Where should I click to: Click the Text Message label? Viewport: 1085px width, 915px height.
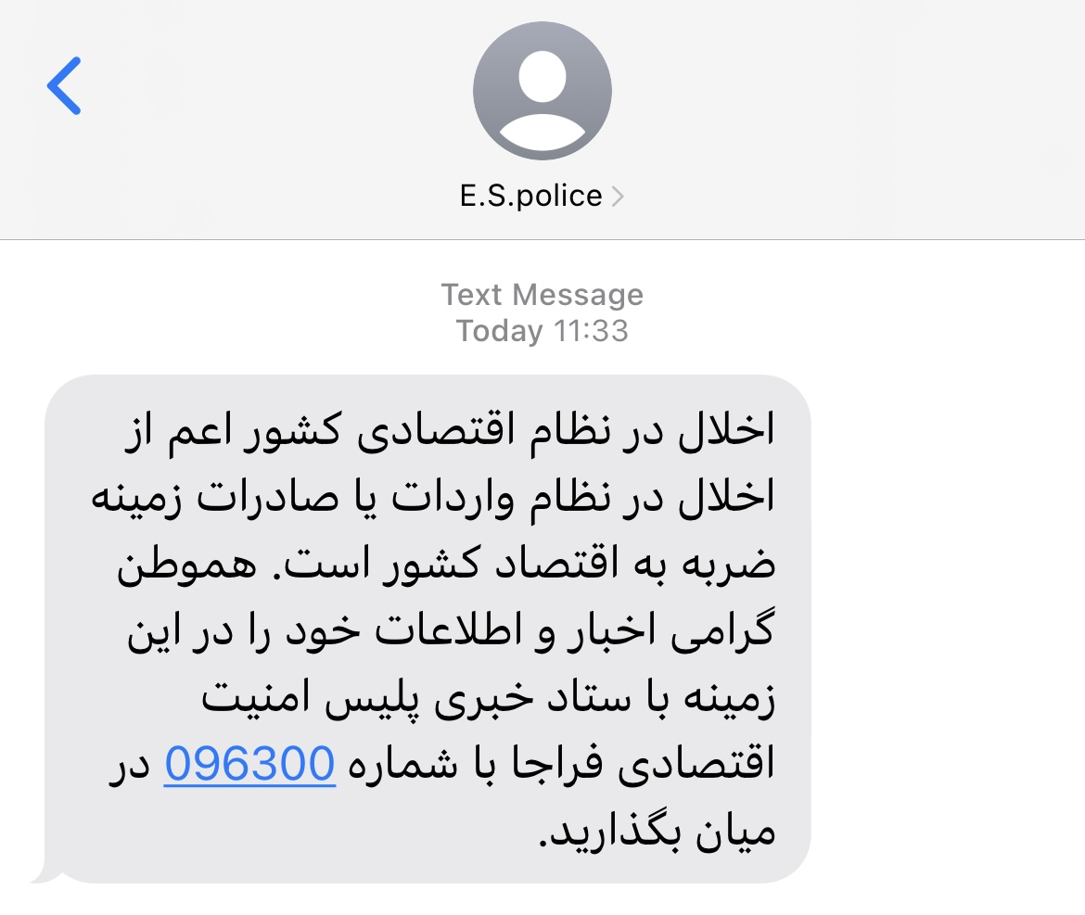point(542,295)
